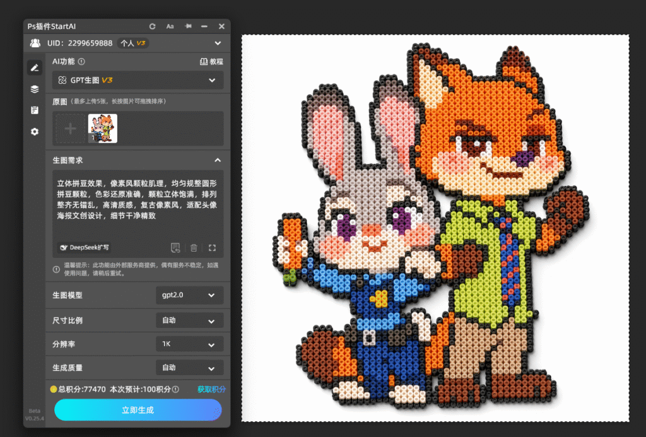Viewport: 646px width, 437px height.
Task: Clear the prompt with the trash icon
Action: point(194,248)
